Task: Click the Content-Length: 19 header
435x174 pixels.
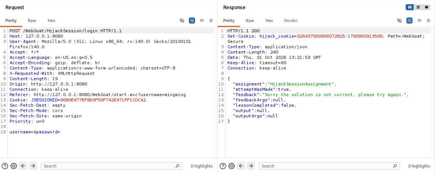Action: tap(34, 79)
